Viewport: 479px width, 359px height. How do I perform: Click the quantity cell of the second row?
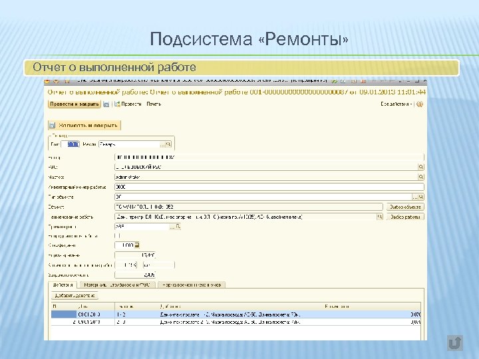(373, 322)
